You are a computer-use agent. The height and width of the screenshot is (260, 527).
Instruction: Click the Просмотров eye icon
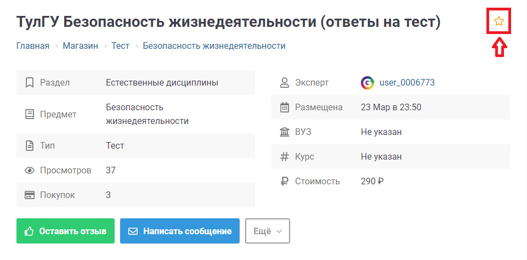point(30,171)
